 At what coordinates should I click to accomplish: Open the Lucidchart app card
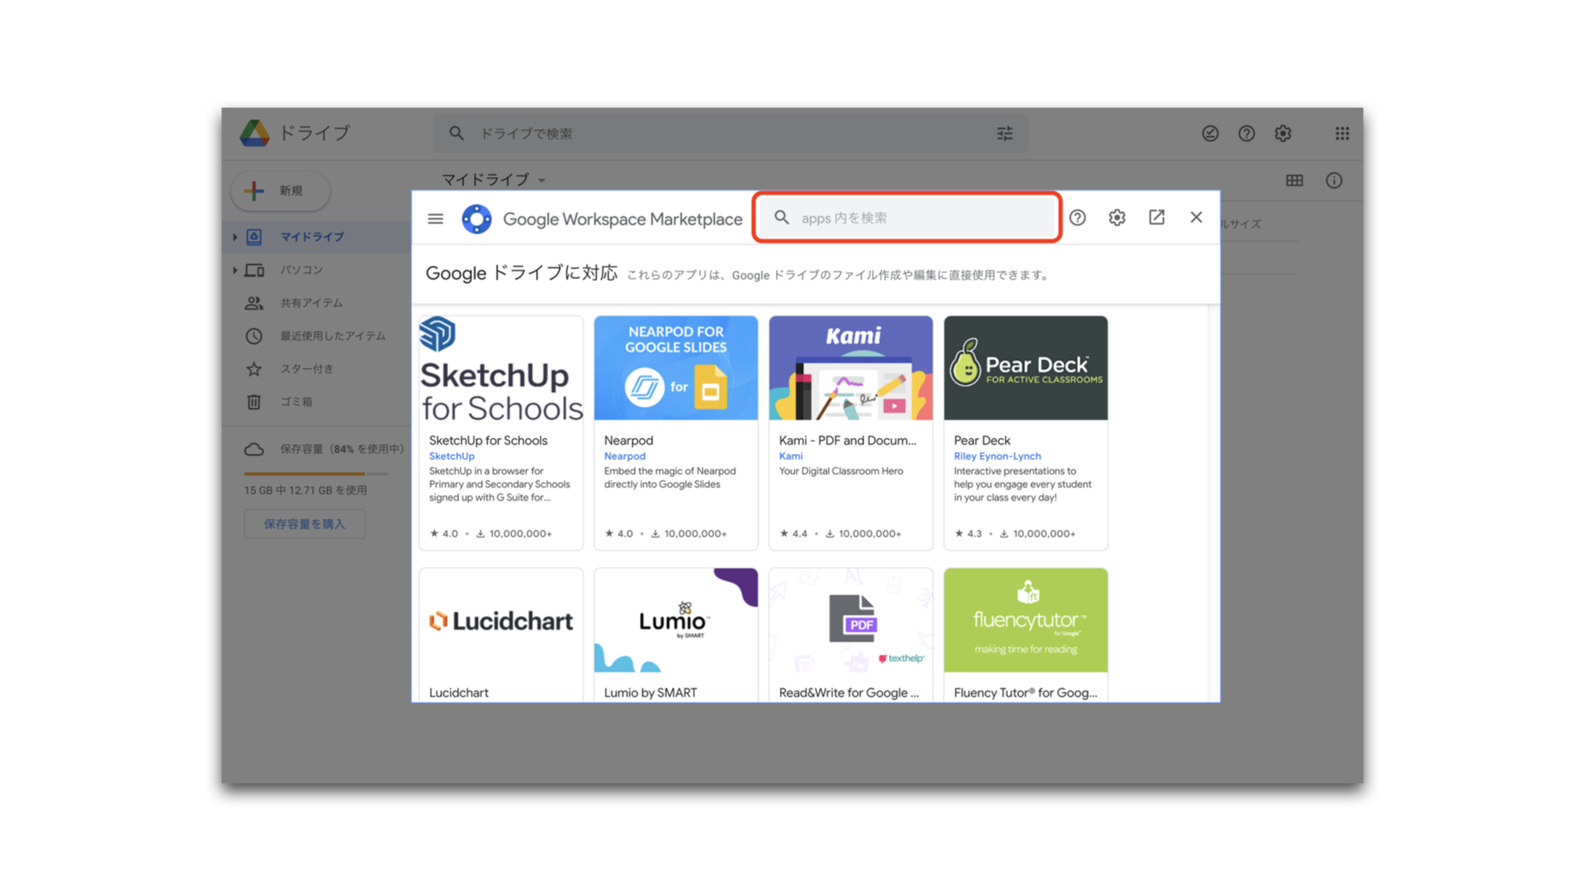[501, 635]
